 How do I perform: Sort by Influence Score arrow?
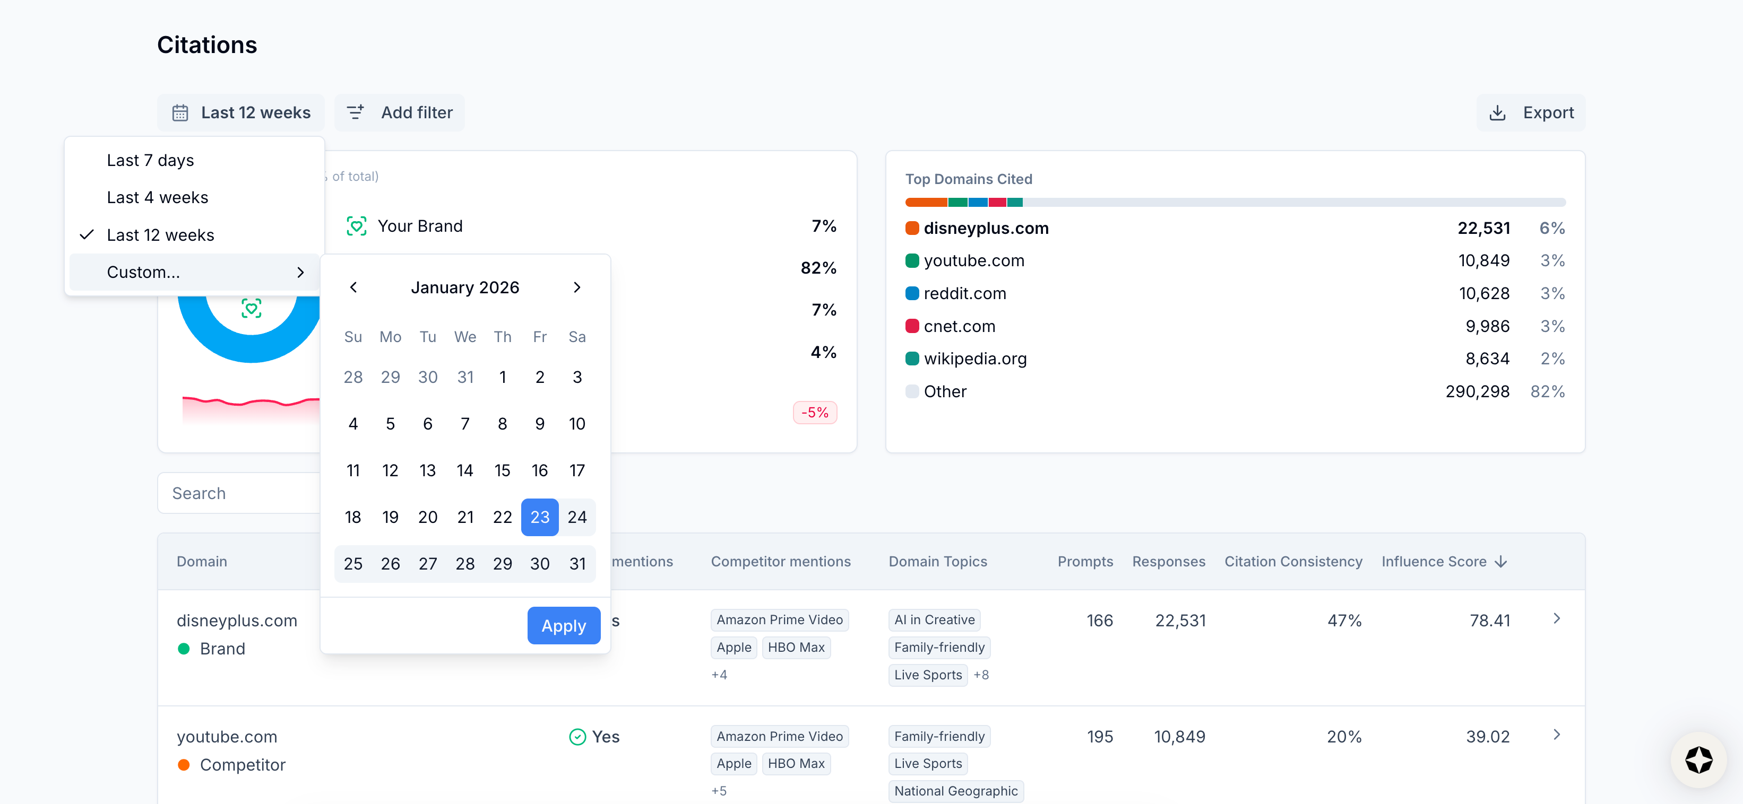point(1501,561)
